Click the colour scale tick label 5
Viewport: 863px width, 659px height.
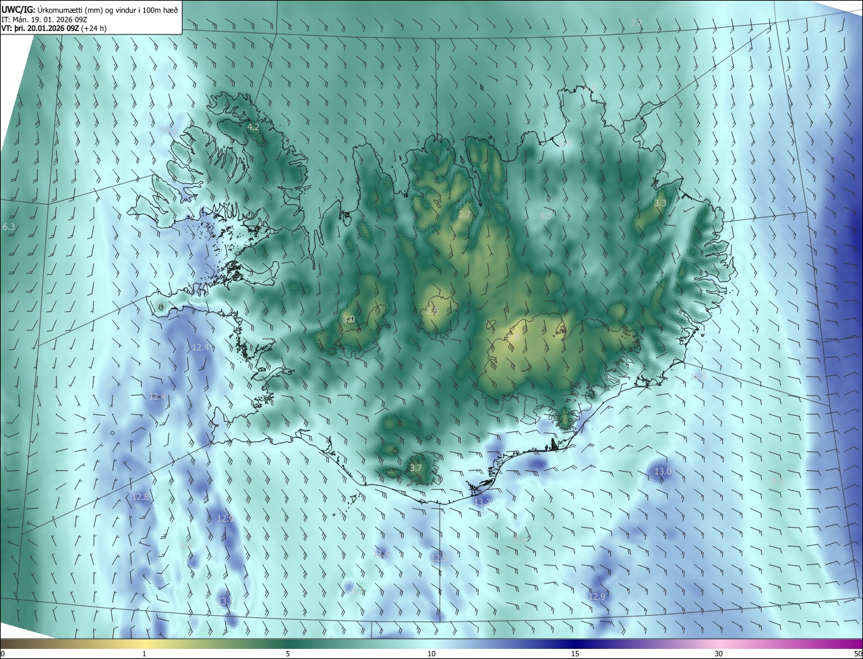pyautogui.click(x=288, y=654)
